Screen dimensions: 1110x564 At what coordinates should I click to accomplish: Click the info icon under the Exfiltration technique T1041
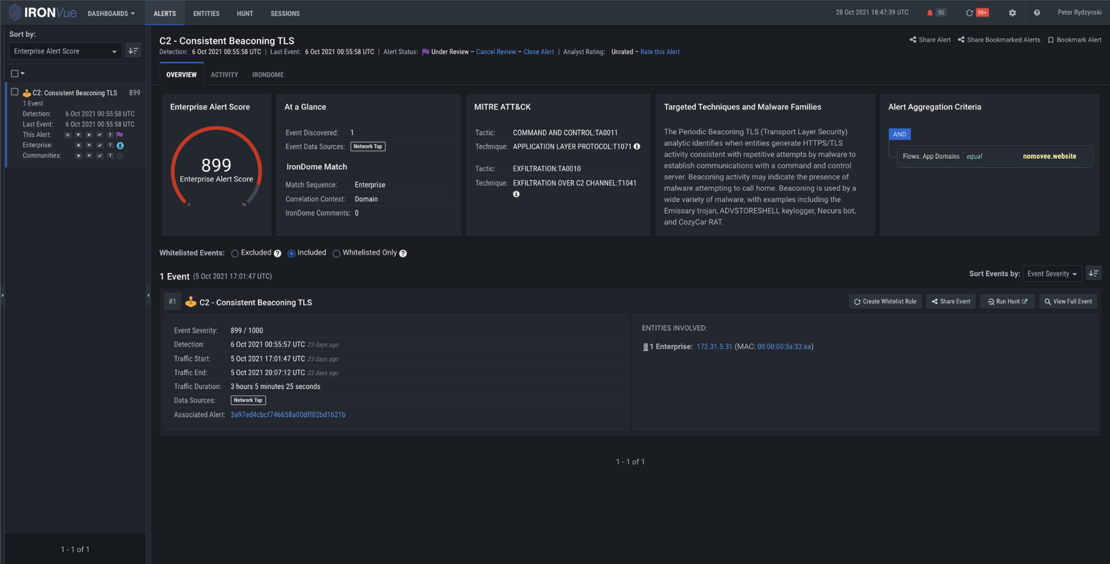(516, 194)
